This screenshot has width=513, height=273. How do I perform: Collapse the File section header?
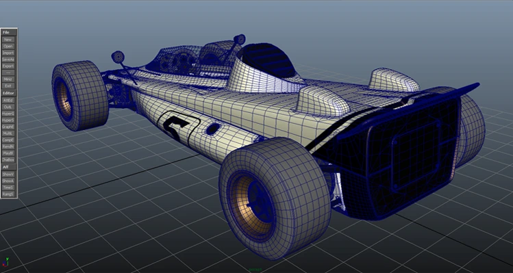(x=9, y=32)
